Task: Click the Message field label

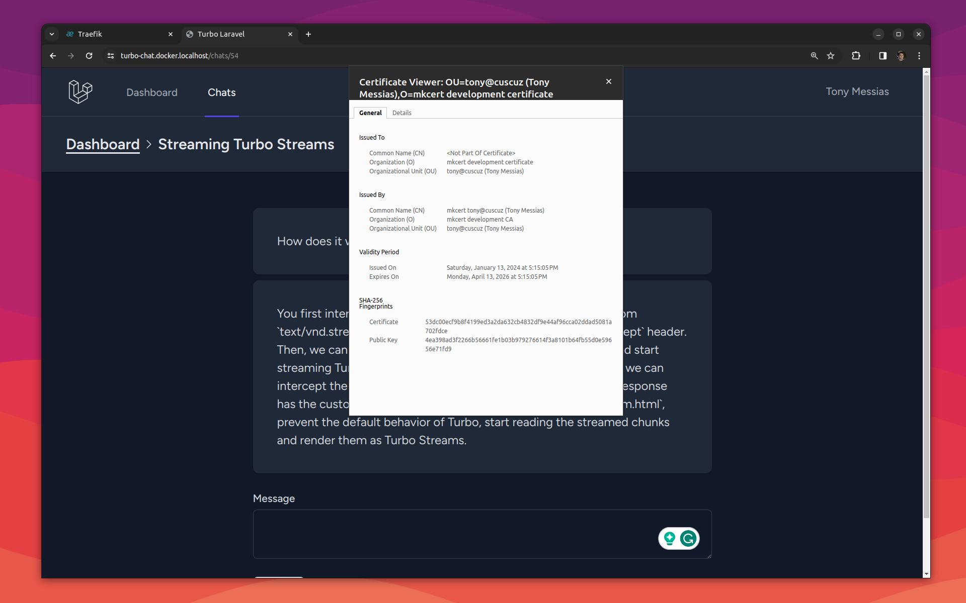Action: point(274,498)
